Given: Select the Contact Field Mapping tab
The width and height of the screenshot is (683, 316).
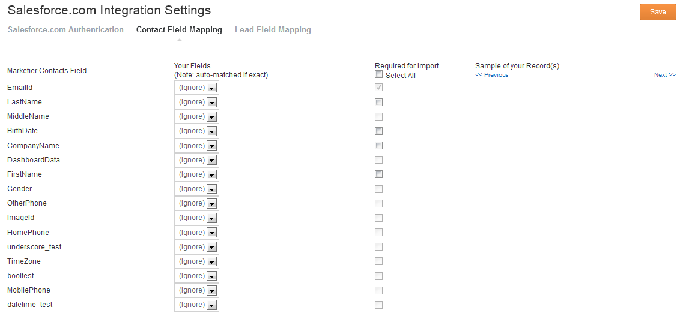Looking at the screenshot, I should 179,30.
